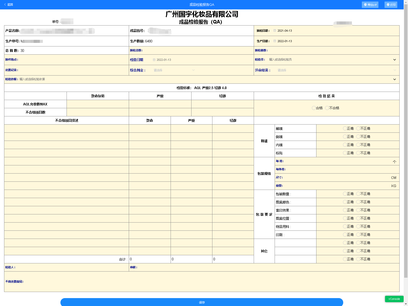
Task: Select 不合格 radio in 检验结果
Action: pyautogui.click(x=327, y=108)
